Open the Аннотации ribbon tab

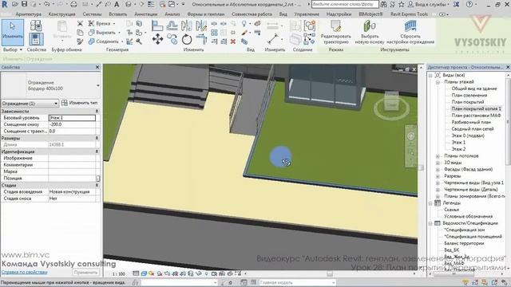tap(145, 14)
